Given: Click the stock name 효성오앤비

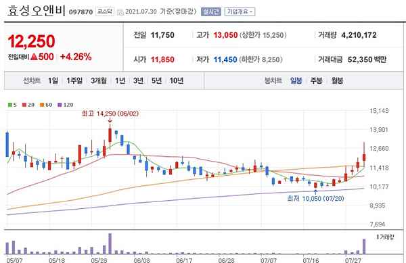Looking at the screenshot, I should pos(36,11).
